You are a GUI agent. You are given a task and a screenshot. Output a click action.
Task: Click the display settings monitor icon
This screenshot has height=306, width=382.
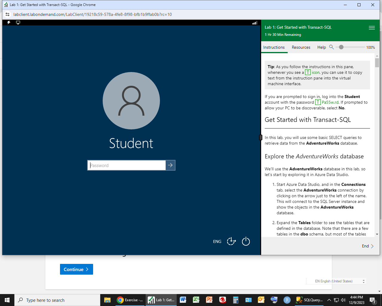point(18,22)
